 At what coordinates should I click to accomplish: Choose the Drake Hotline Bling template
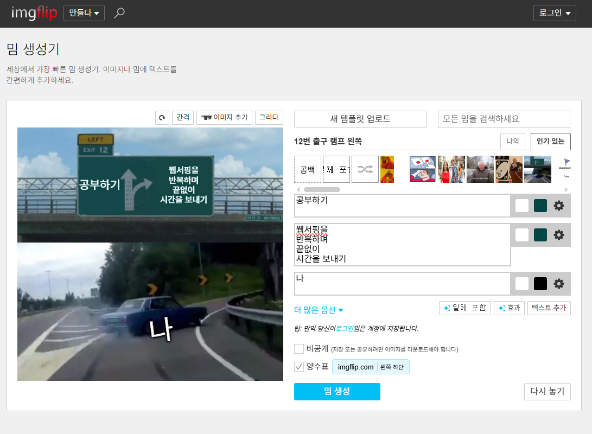387,169
